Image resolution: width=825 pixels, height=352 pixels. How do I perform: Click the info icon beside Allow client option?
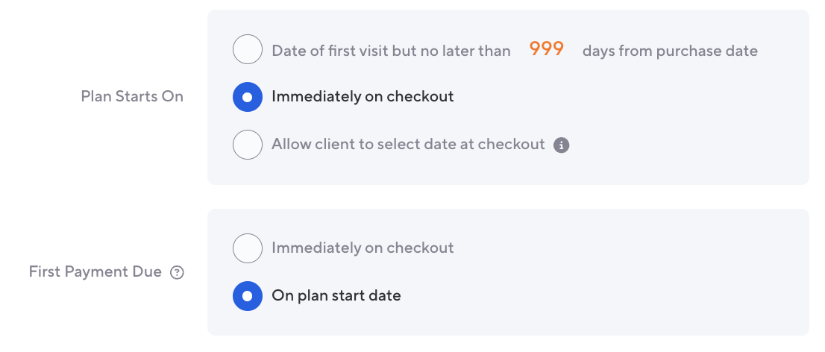point(562,145)
